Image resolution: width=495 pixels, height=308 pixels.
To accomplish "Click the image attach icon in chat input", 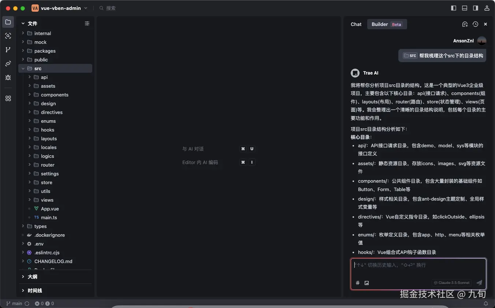I will click(366, 283).
